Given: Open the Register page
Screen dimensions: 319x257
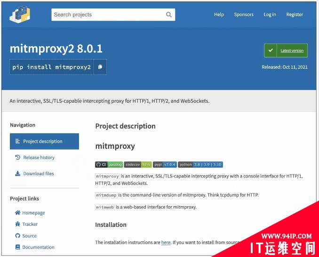Looking at the screenshot, I should point(295,15).
